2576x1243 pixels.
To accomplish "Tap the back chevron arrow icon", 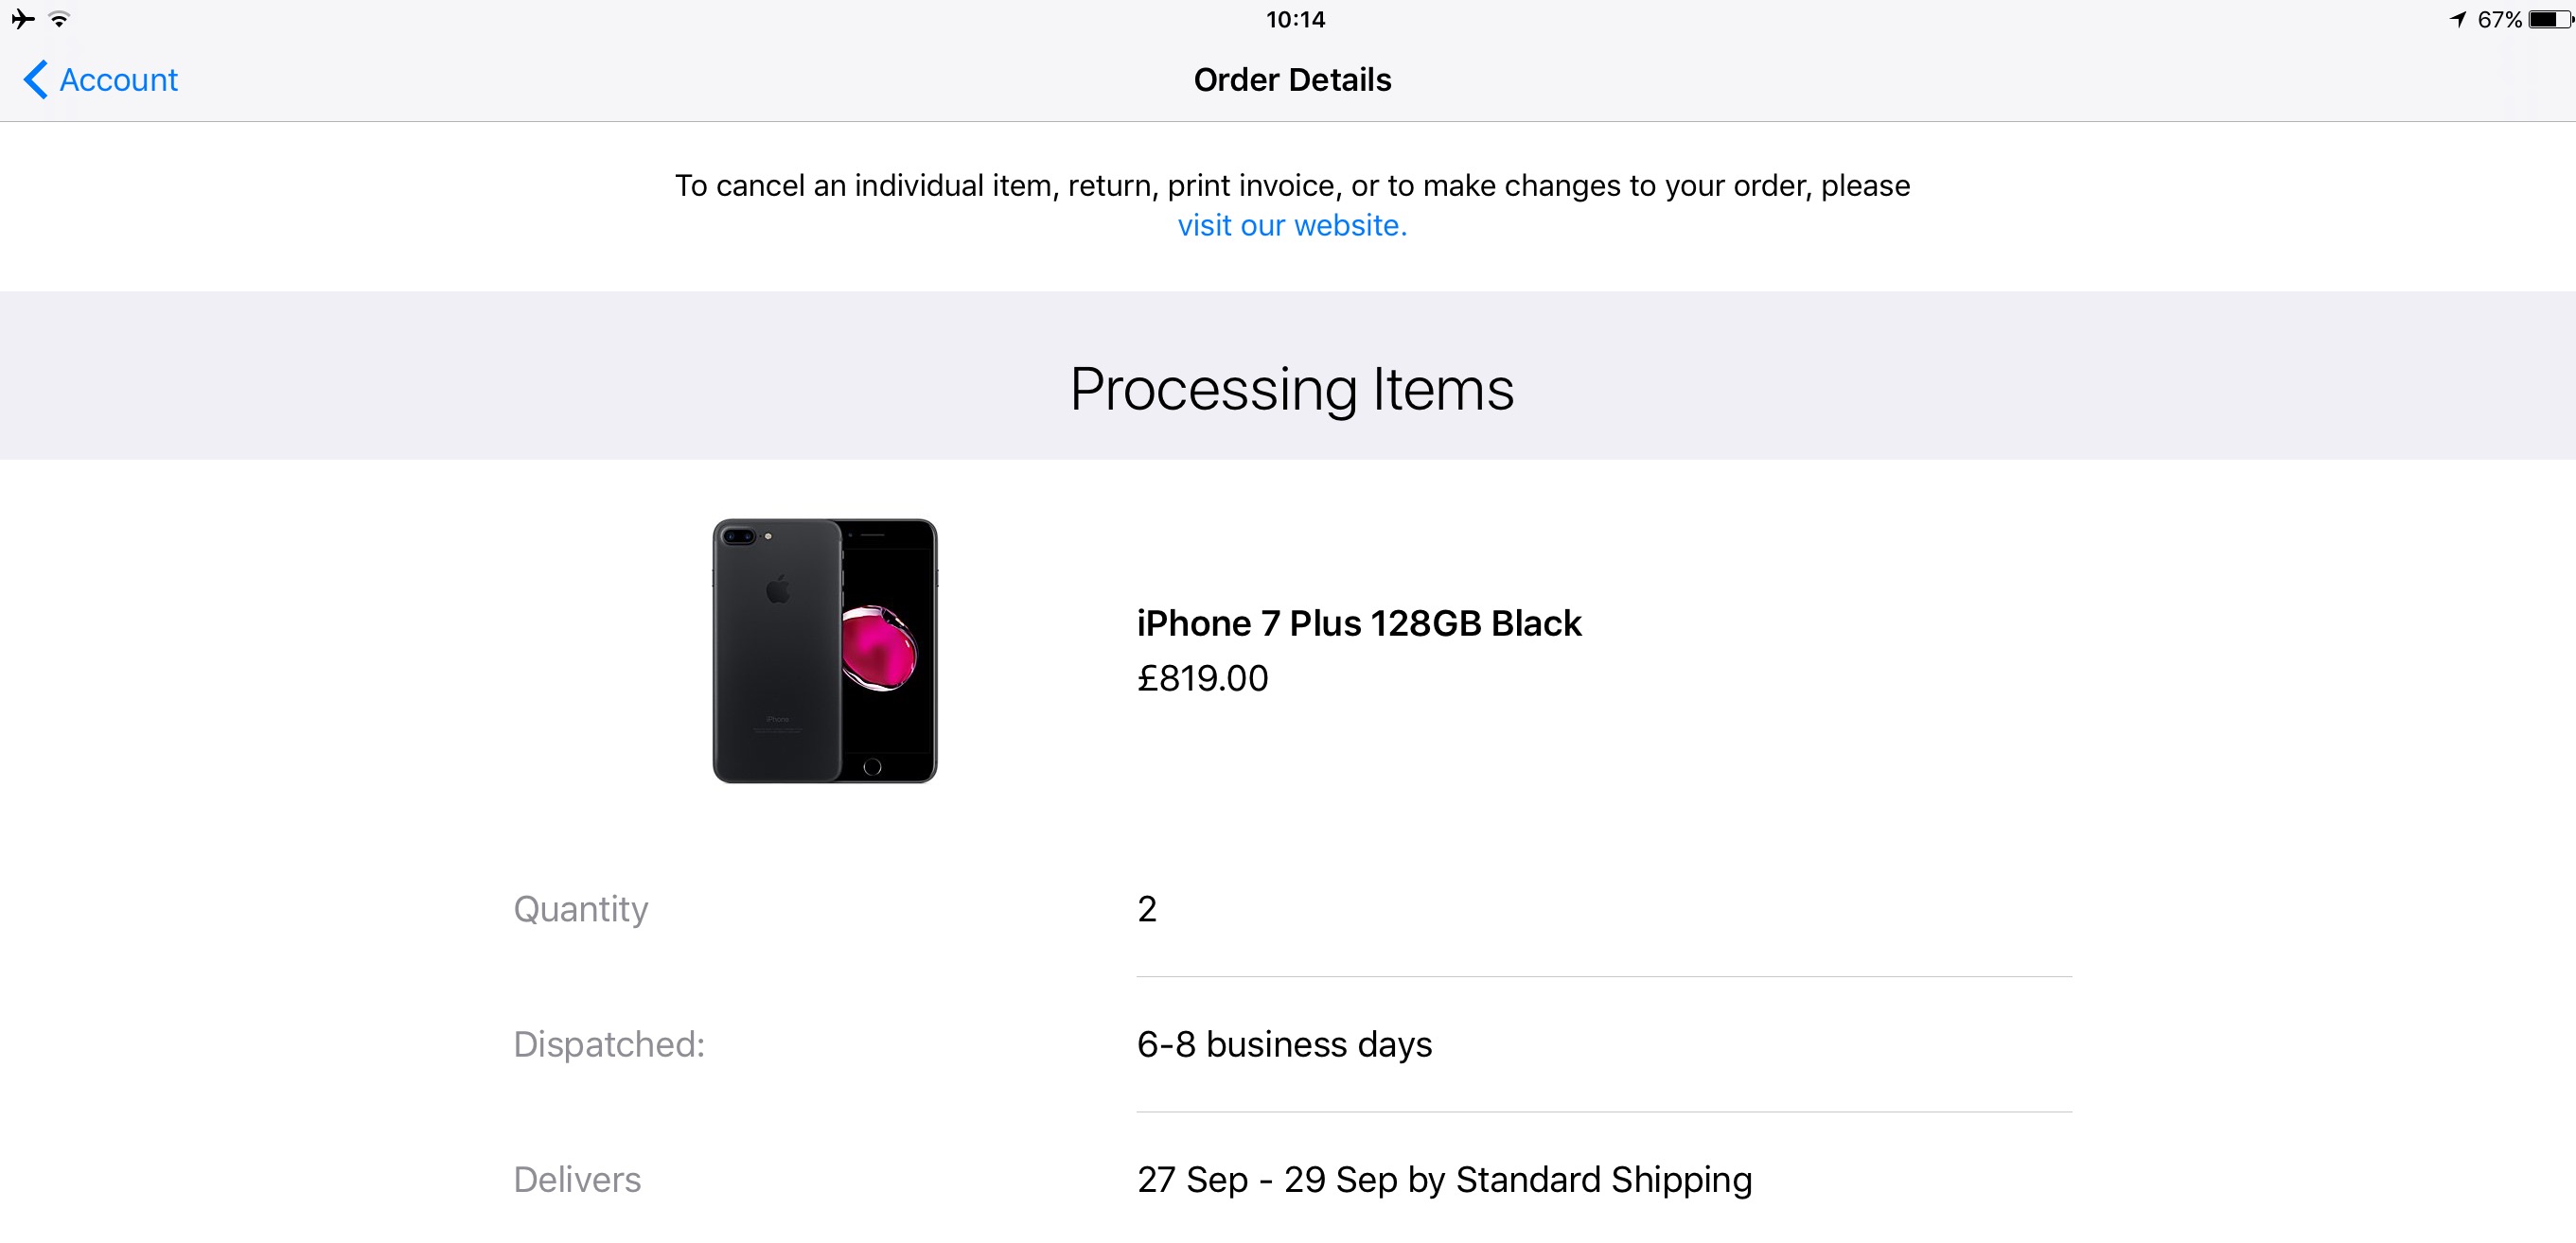I will [36, 80].
